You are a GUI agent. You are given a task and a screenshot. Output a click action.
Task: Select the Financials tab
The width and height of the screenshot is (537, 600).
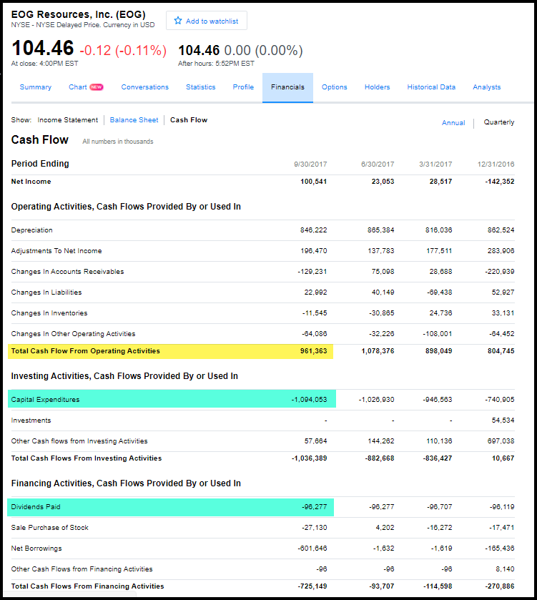click(x=287, y=87)
